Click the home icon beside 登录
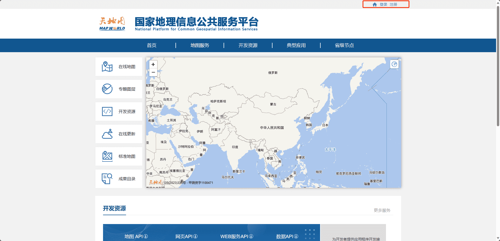Viewport: 500px width, 241px height. tap(375, 4)
